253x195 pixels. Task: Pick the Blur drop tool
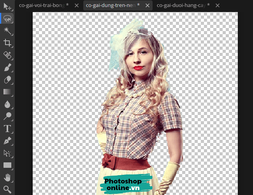pyautogui.click(x=7, y=104)
